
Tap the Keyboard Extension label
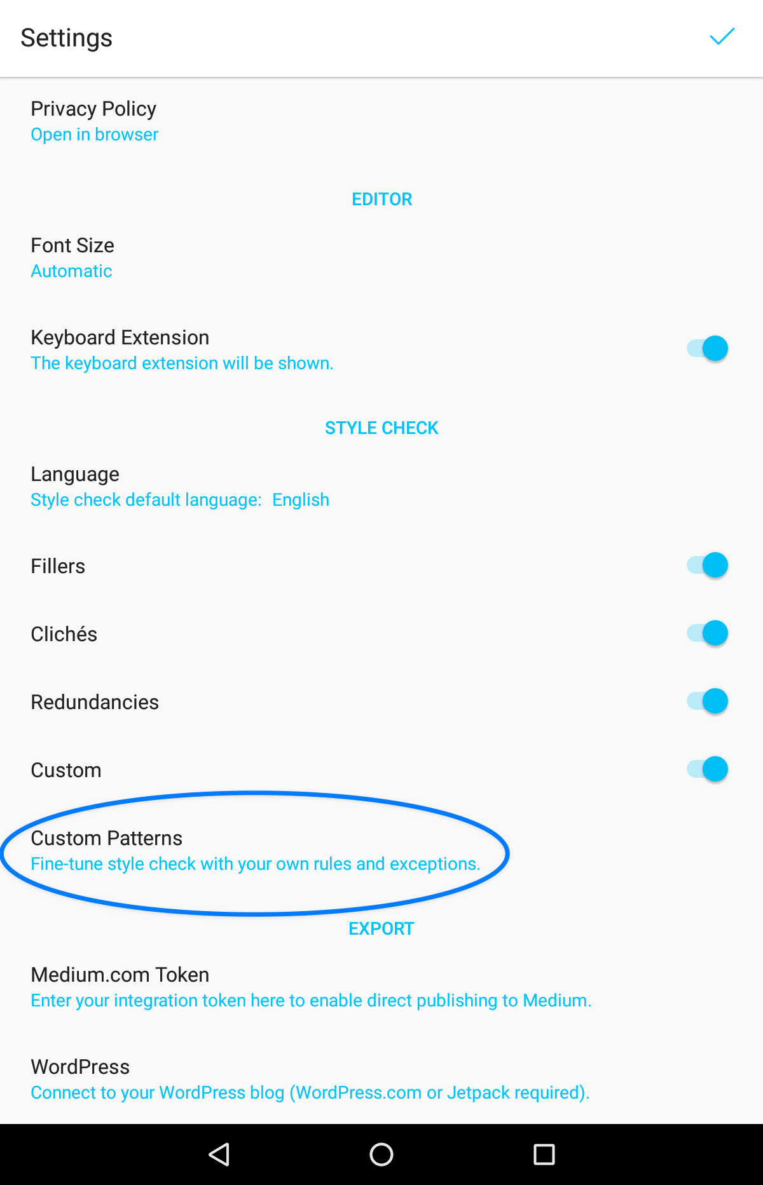click(x=120, y=337)
